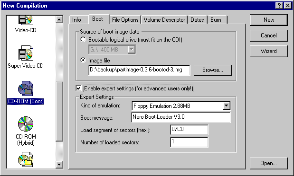
Task: Click the CD-ROM (Boot) label
Action: click(26, 101)
